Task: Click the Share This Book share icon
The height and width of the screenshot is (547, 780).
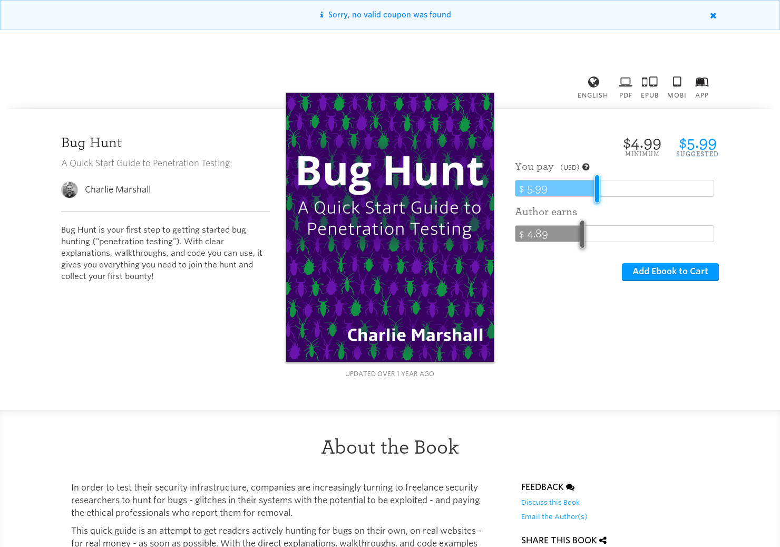Action: (603, 541)
